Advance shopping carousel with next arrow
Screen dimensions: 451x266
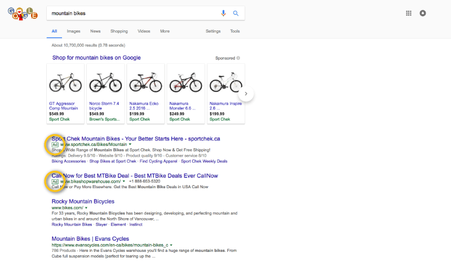click(x=246, y=94)
